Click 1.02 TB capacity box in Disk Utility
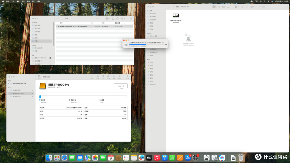Screen dimensions: 290x163 121,86
